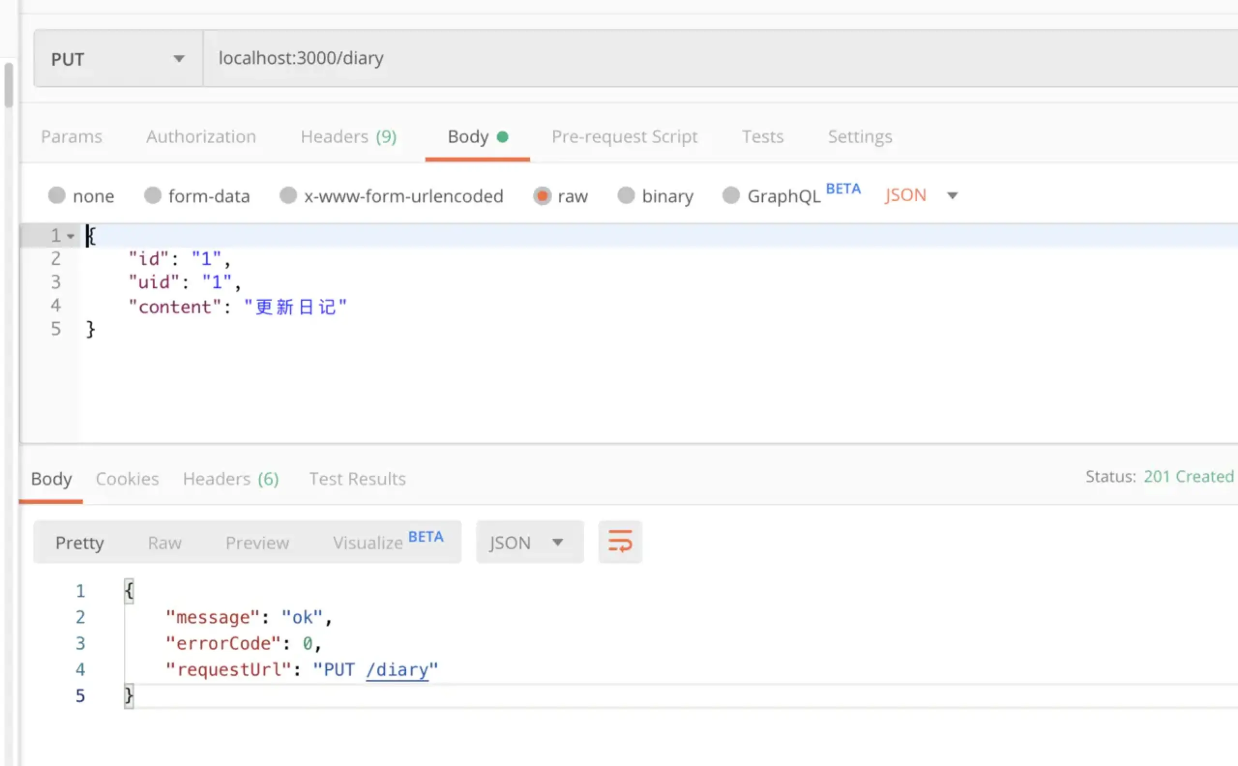This screenshot has height=766, width=1238.
Task: Open the response Cookies tab
Action: click(x=127, y=479)
